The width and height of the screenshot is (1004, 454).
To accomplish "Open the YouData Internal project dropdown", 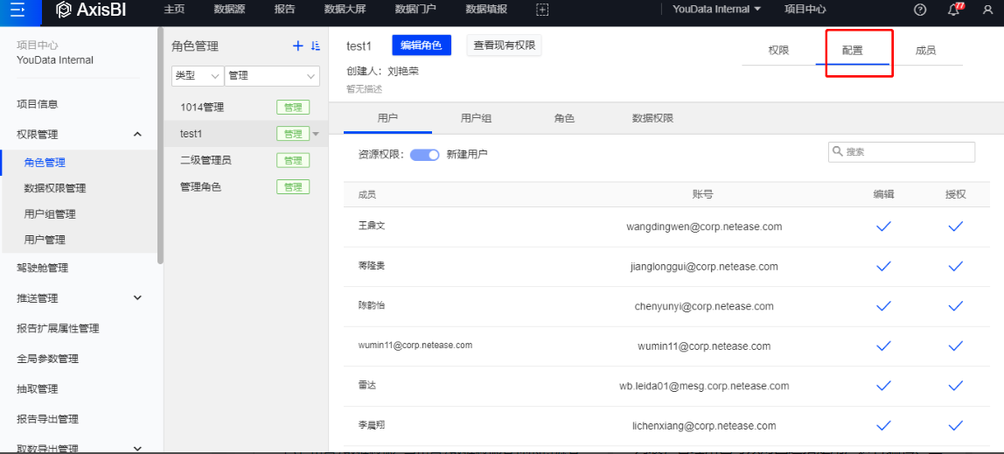I will pos(716,10).
